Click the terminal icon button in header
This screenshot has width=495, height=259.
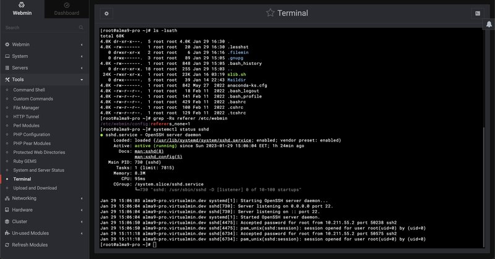(x=477, y=12)
